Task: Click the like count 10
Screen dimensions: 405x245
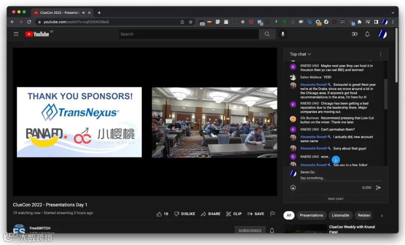Action: (166, 214)
